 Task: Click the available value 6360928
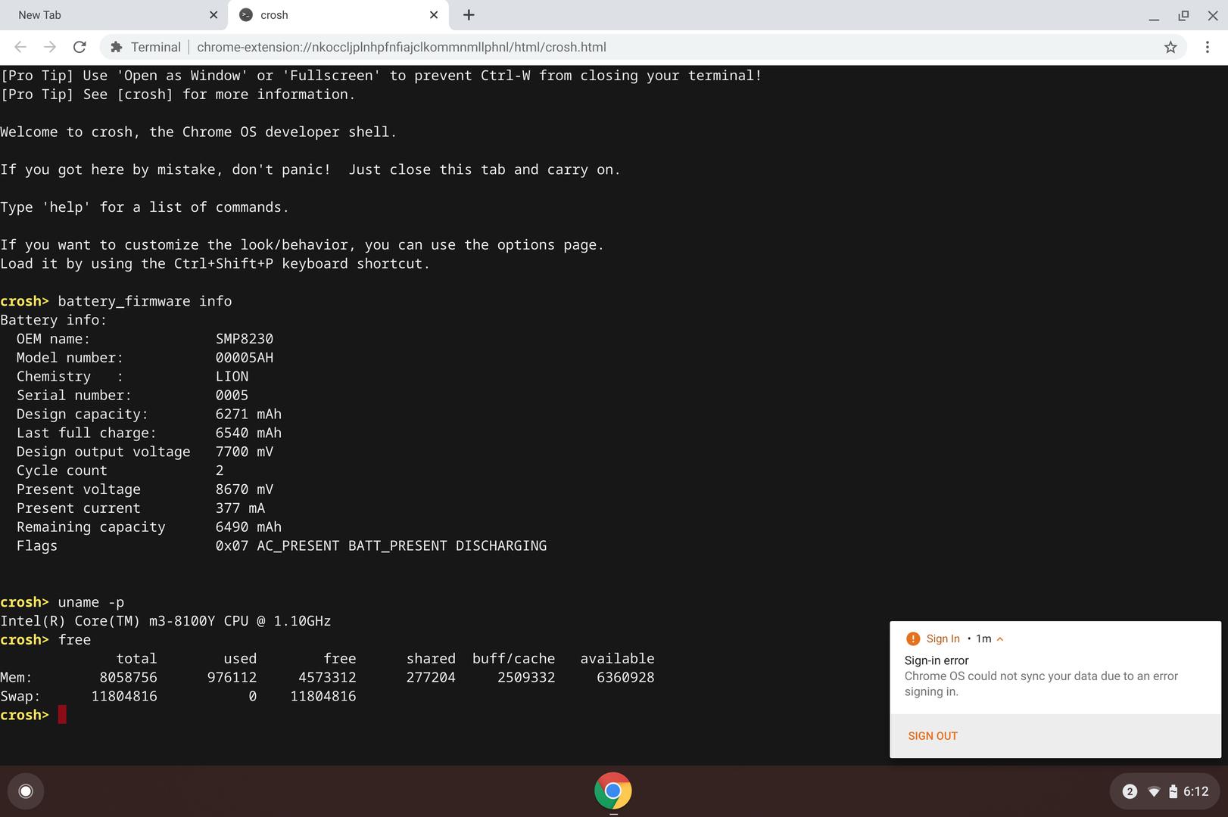coord(625,678)
